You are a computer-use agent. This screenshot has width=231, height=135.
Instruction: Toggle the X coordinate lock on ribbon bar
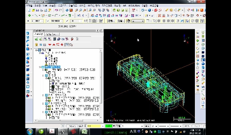[28, 21]
